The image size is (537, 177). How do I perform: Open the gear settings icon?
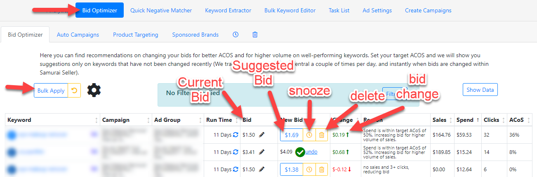point(94,90)
